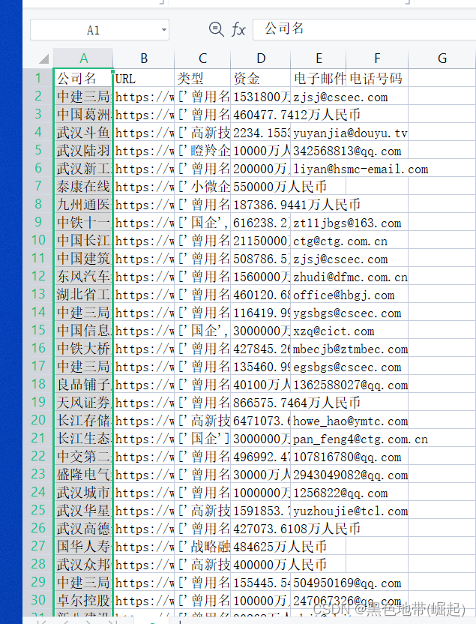The height and width of the screenshot is (624, 476).
Task: Select cell with 1362588027@qq.com email
Action: point(319,385)
